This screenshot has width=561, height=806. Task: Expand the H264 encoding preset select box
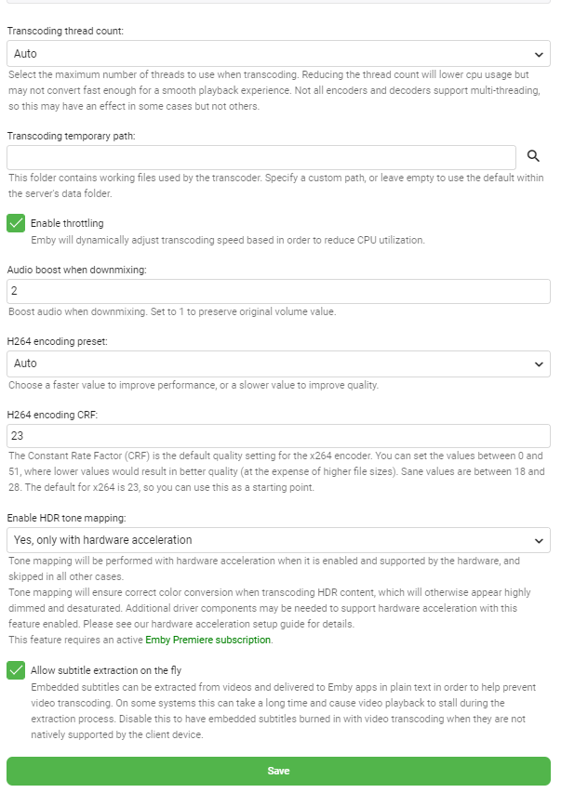(277, 363)
